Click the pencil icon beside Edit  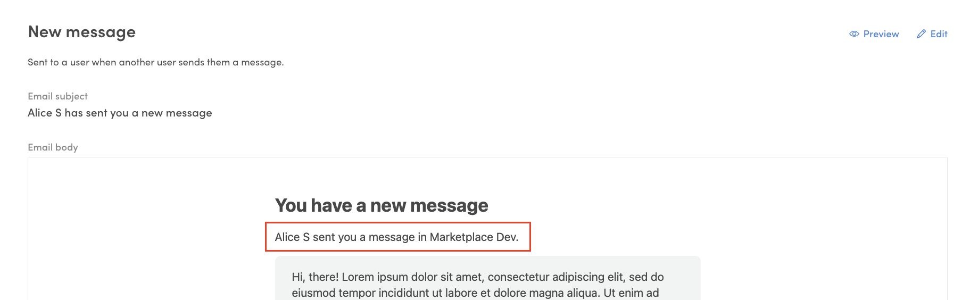[x=921, y=34]
